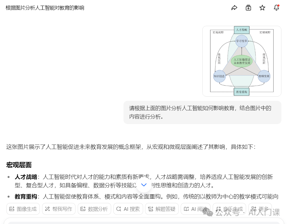
Task: Toggle the star to favorite this conversation
Action: tap(262, 8)
